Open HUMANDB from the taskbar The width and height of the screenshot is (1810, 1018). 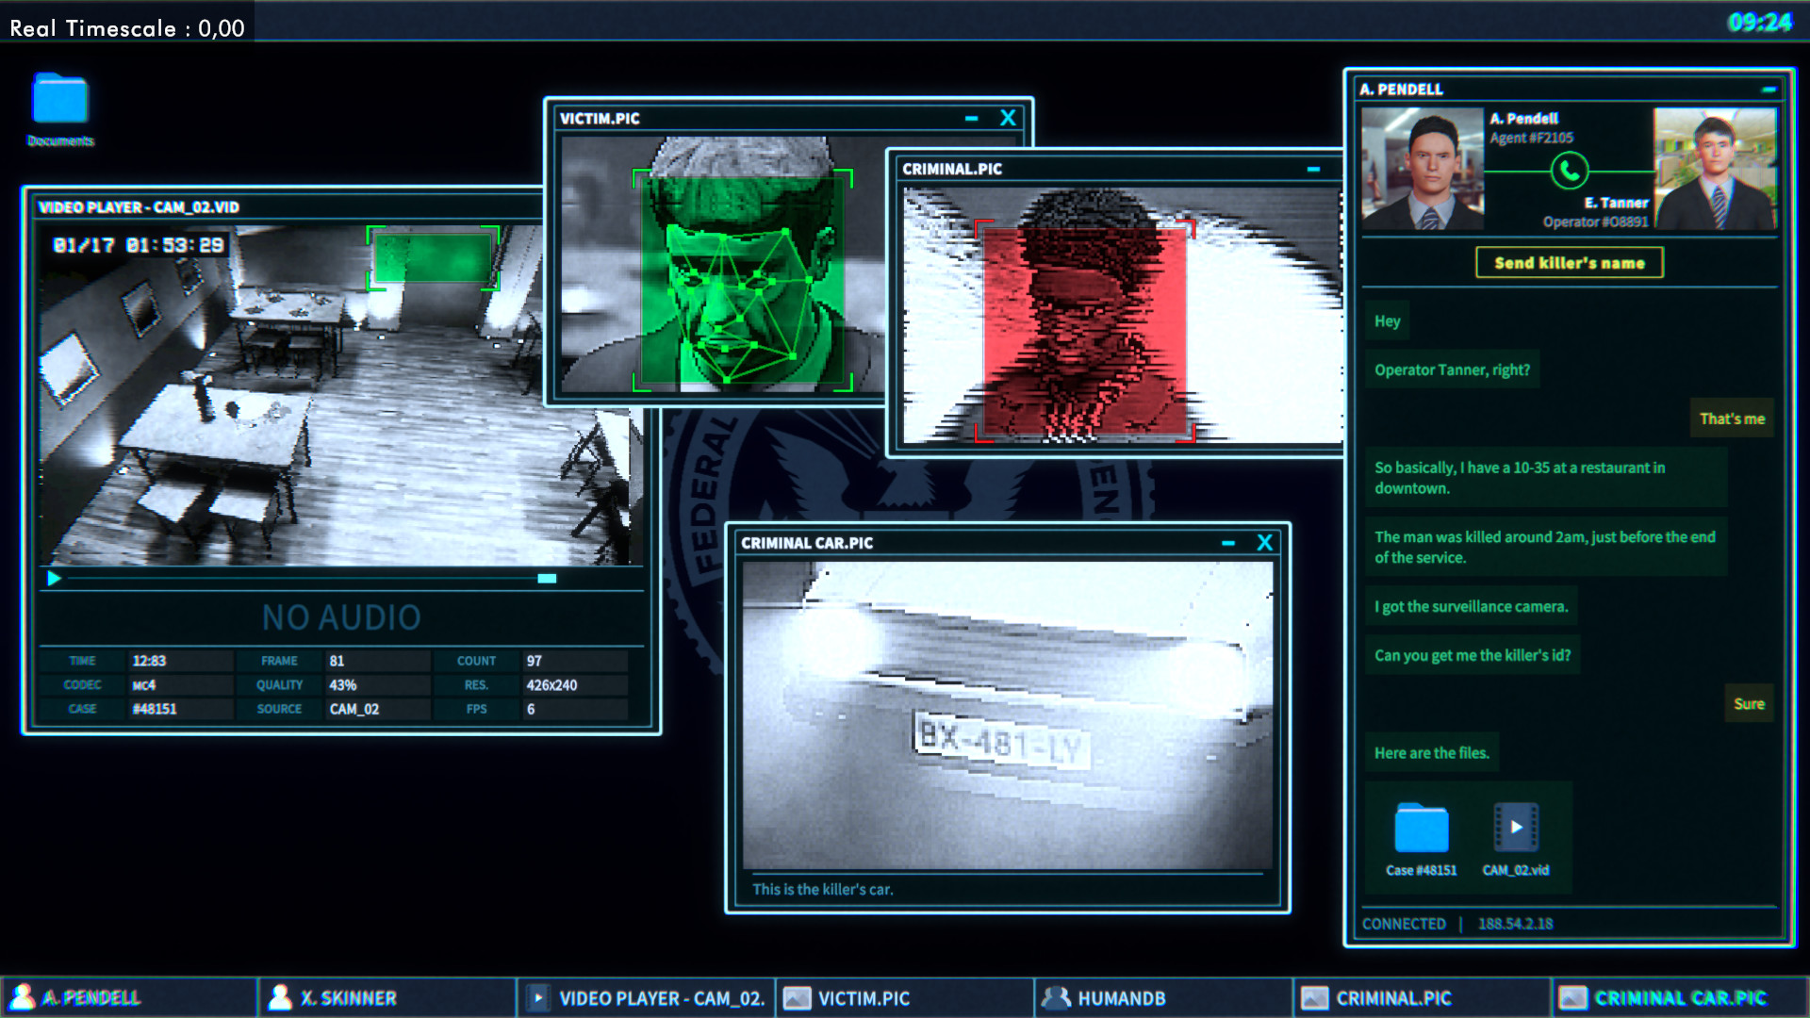(1164, 997)
